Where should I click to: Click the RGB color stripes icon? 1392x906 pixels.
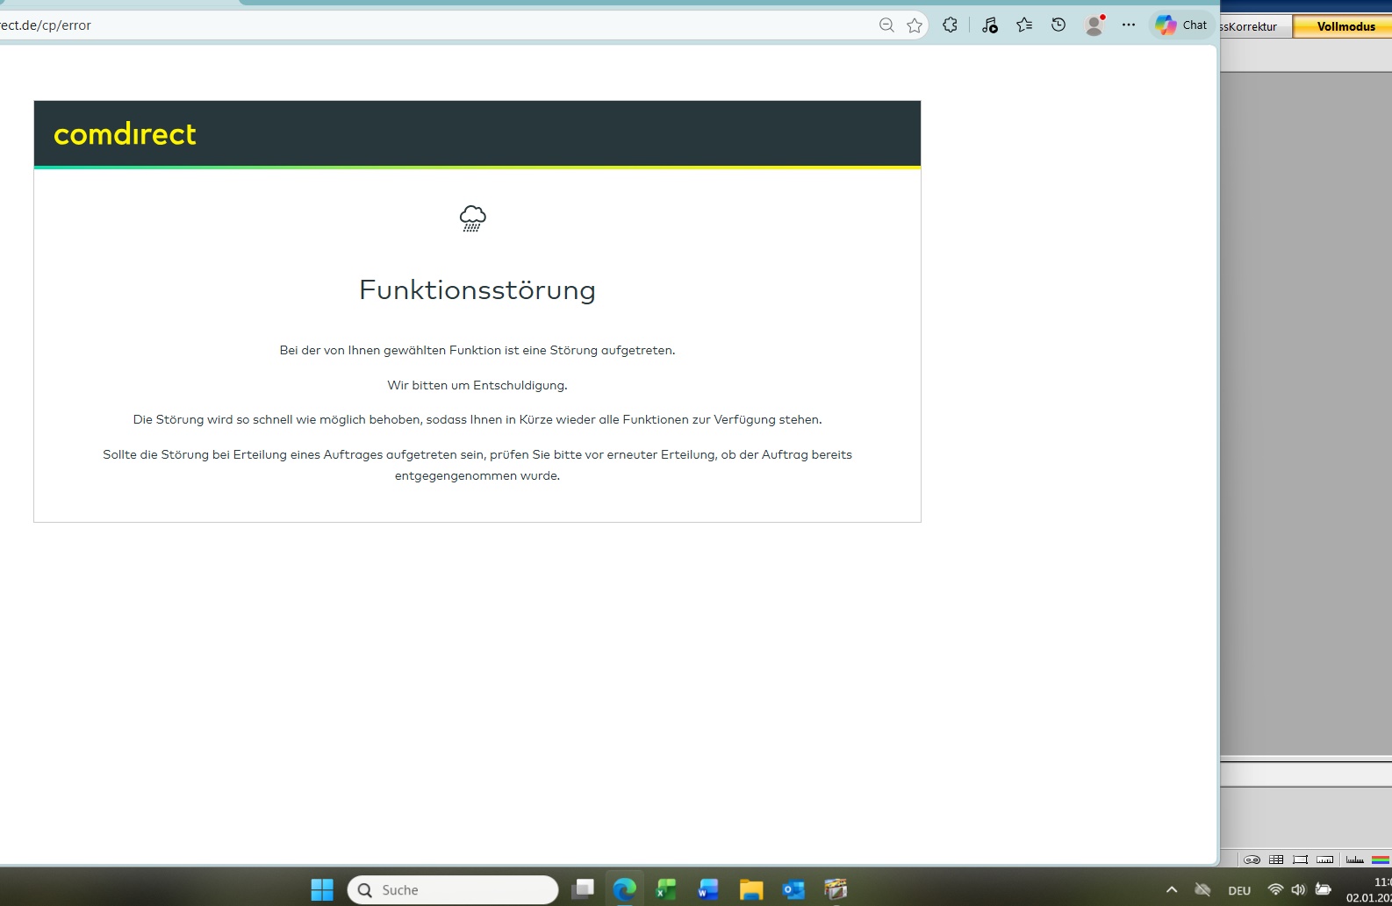point(1381,860)
